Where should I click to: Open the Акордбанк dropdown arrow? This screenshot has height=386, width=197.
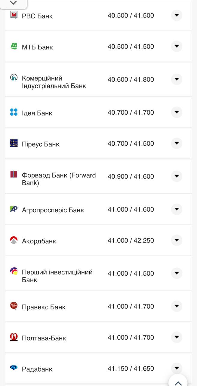pyautogui.click(x=177, y=240)
